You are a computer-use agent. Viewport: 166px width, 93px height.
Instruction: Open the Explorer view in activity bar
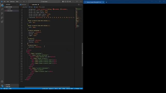click(2, 5)
